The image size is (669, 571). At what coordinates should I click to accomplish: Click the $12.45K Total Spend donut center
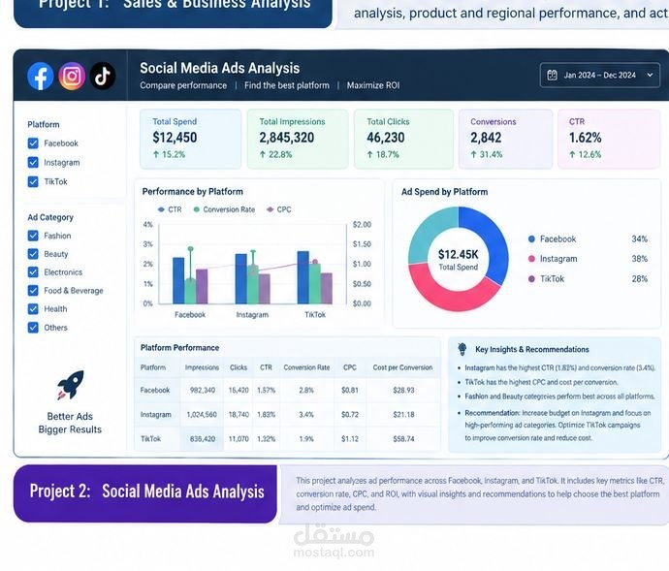(459, 260)
